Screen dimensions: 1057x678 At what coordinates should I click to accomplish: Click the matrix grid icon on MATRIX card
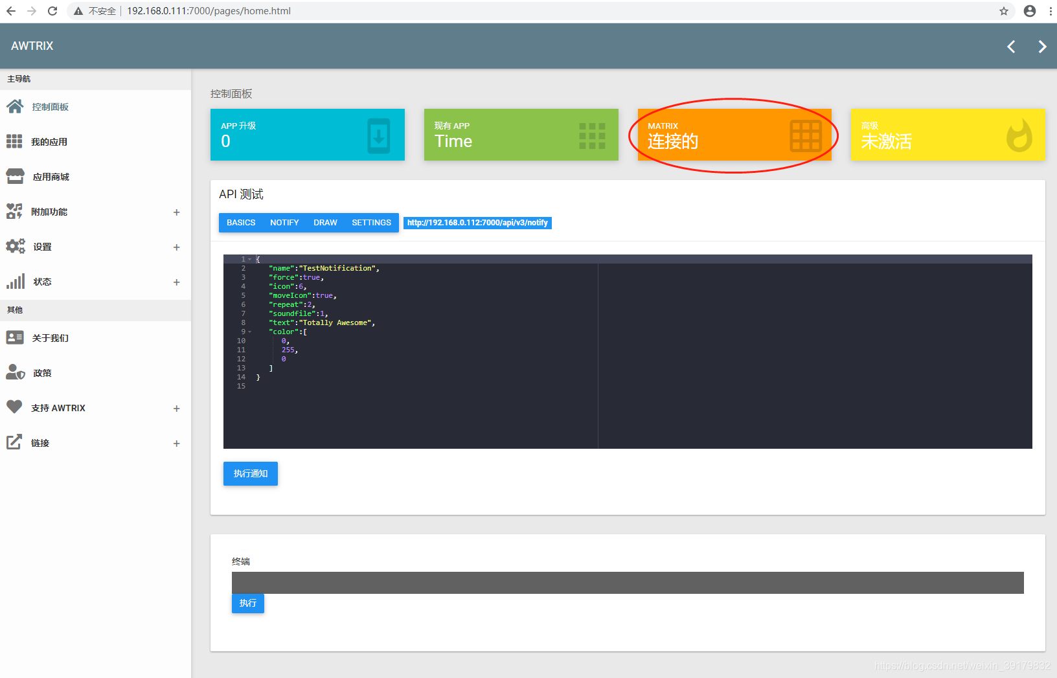coord(806,136)
